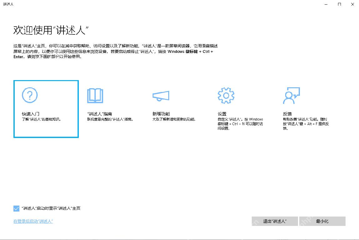Open the gear icon for 设置
This screenshot has height=240, width=359.
226,95
